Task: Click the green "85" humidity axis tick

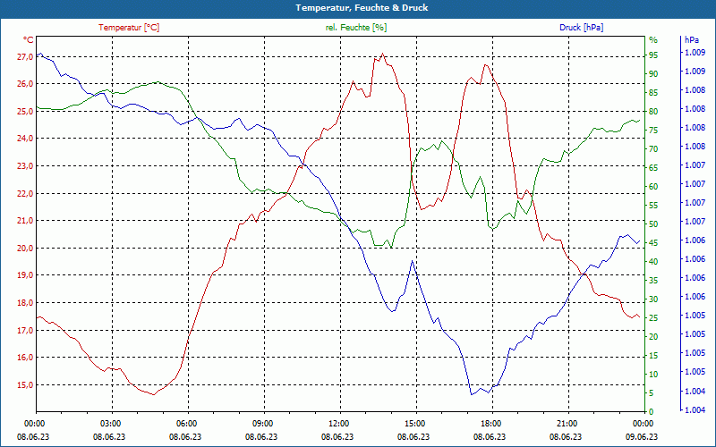Action: click(x=653, y=93)
